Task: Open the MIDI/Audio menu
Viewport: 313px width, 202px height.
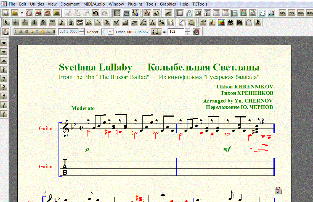Action: [x=94, y=4]
